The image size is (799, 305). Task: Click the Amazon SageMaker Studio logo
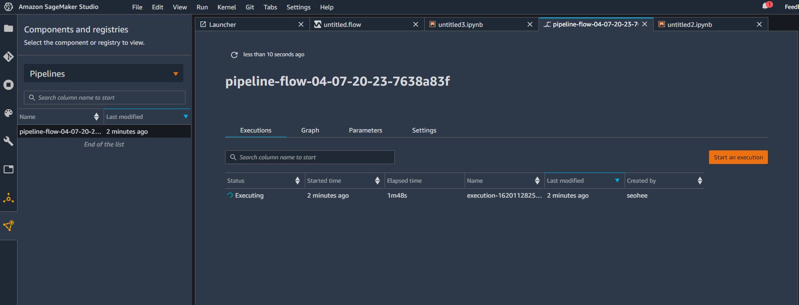[9, 7]
